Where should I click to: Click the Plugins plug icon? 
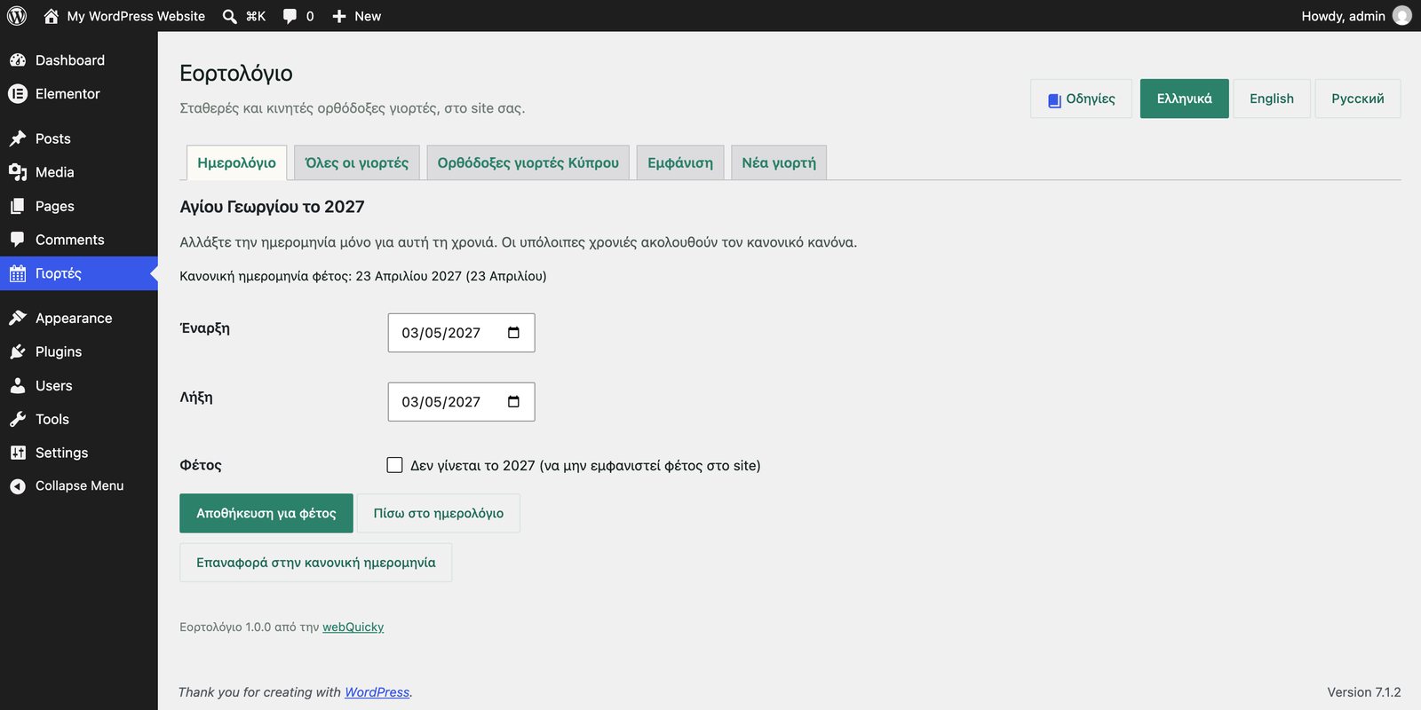(x=18, y=351)
